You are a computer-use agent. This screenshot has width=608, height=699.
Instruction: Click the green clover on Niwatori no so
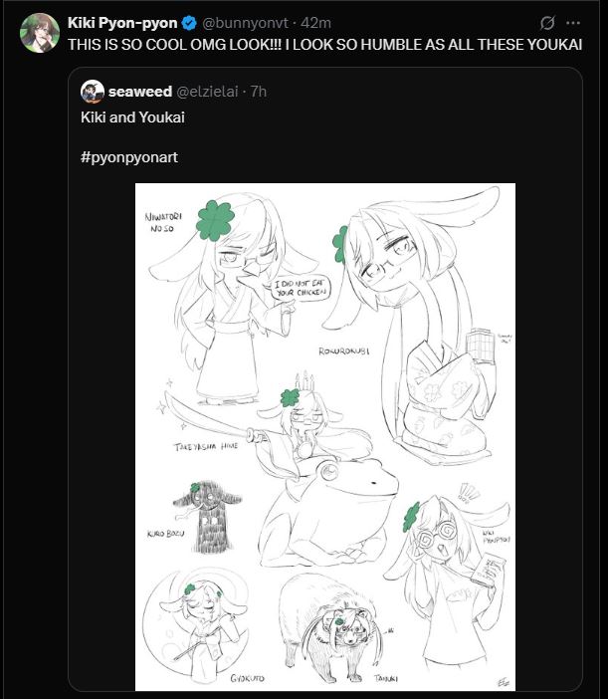tap(215, 220)
